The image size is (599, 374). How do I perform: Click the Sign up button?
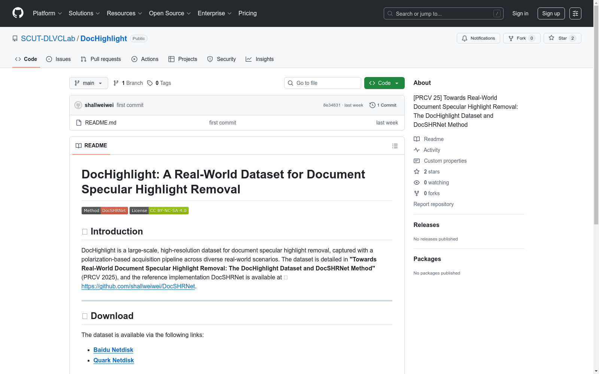point(551,13)
